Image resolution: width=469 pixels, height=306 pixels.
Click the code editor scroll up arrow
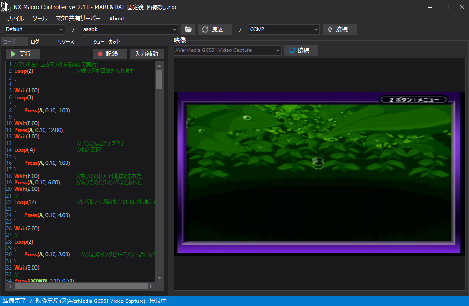(x=159, y=66)
